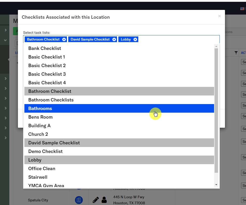Remove the David Sample Checklist tag
The width and height of the screenshot is (246, 205).
click(x=114, y=40)
